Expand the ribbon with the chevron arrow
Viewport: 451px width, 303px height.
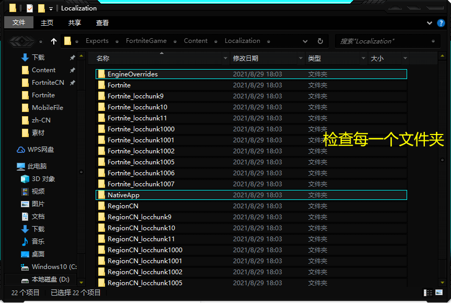(x=429, y=23)
